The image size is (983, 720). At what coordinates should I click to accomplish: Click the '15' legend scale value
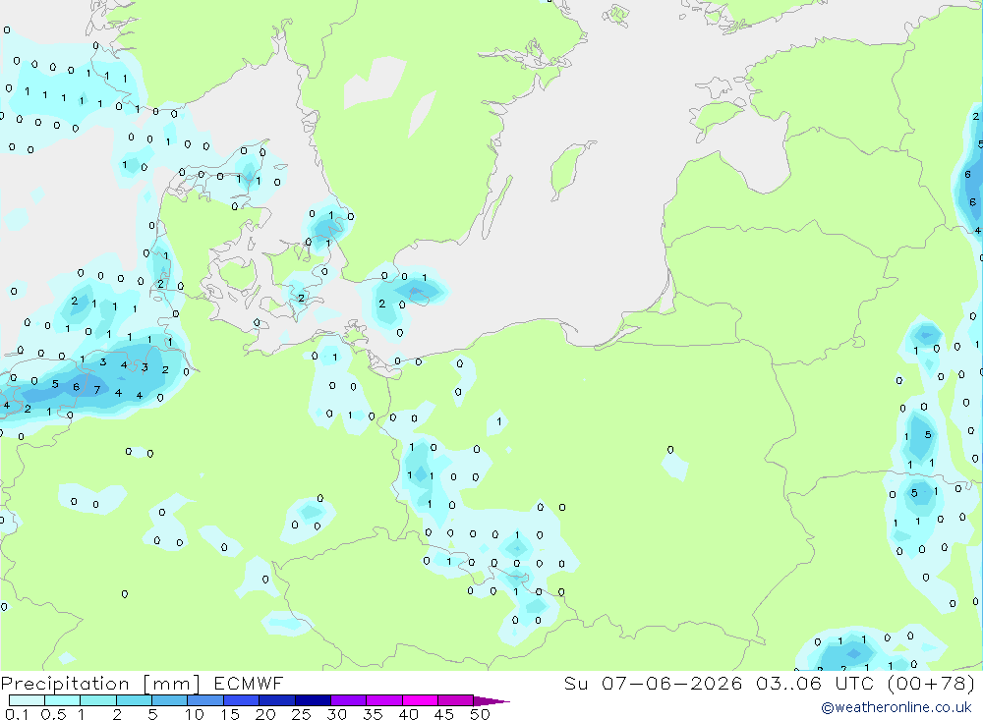[x=230, y=714]
